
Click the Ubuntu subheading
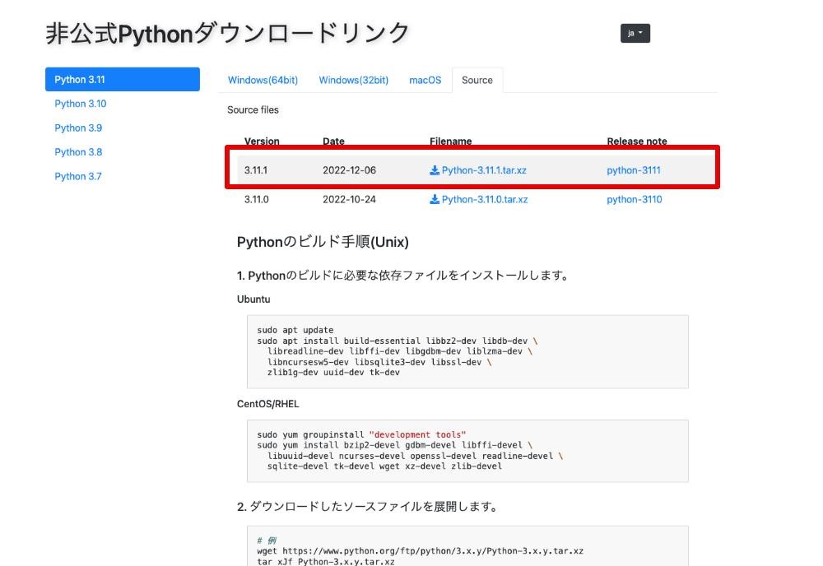(x=253, y=299)
